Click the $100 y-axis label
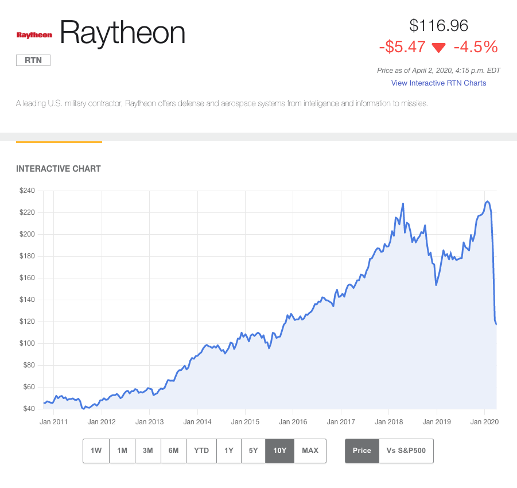 (x=27, y=343)
